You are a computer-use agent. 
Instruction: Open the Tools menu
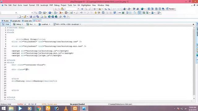pos(70,5)
